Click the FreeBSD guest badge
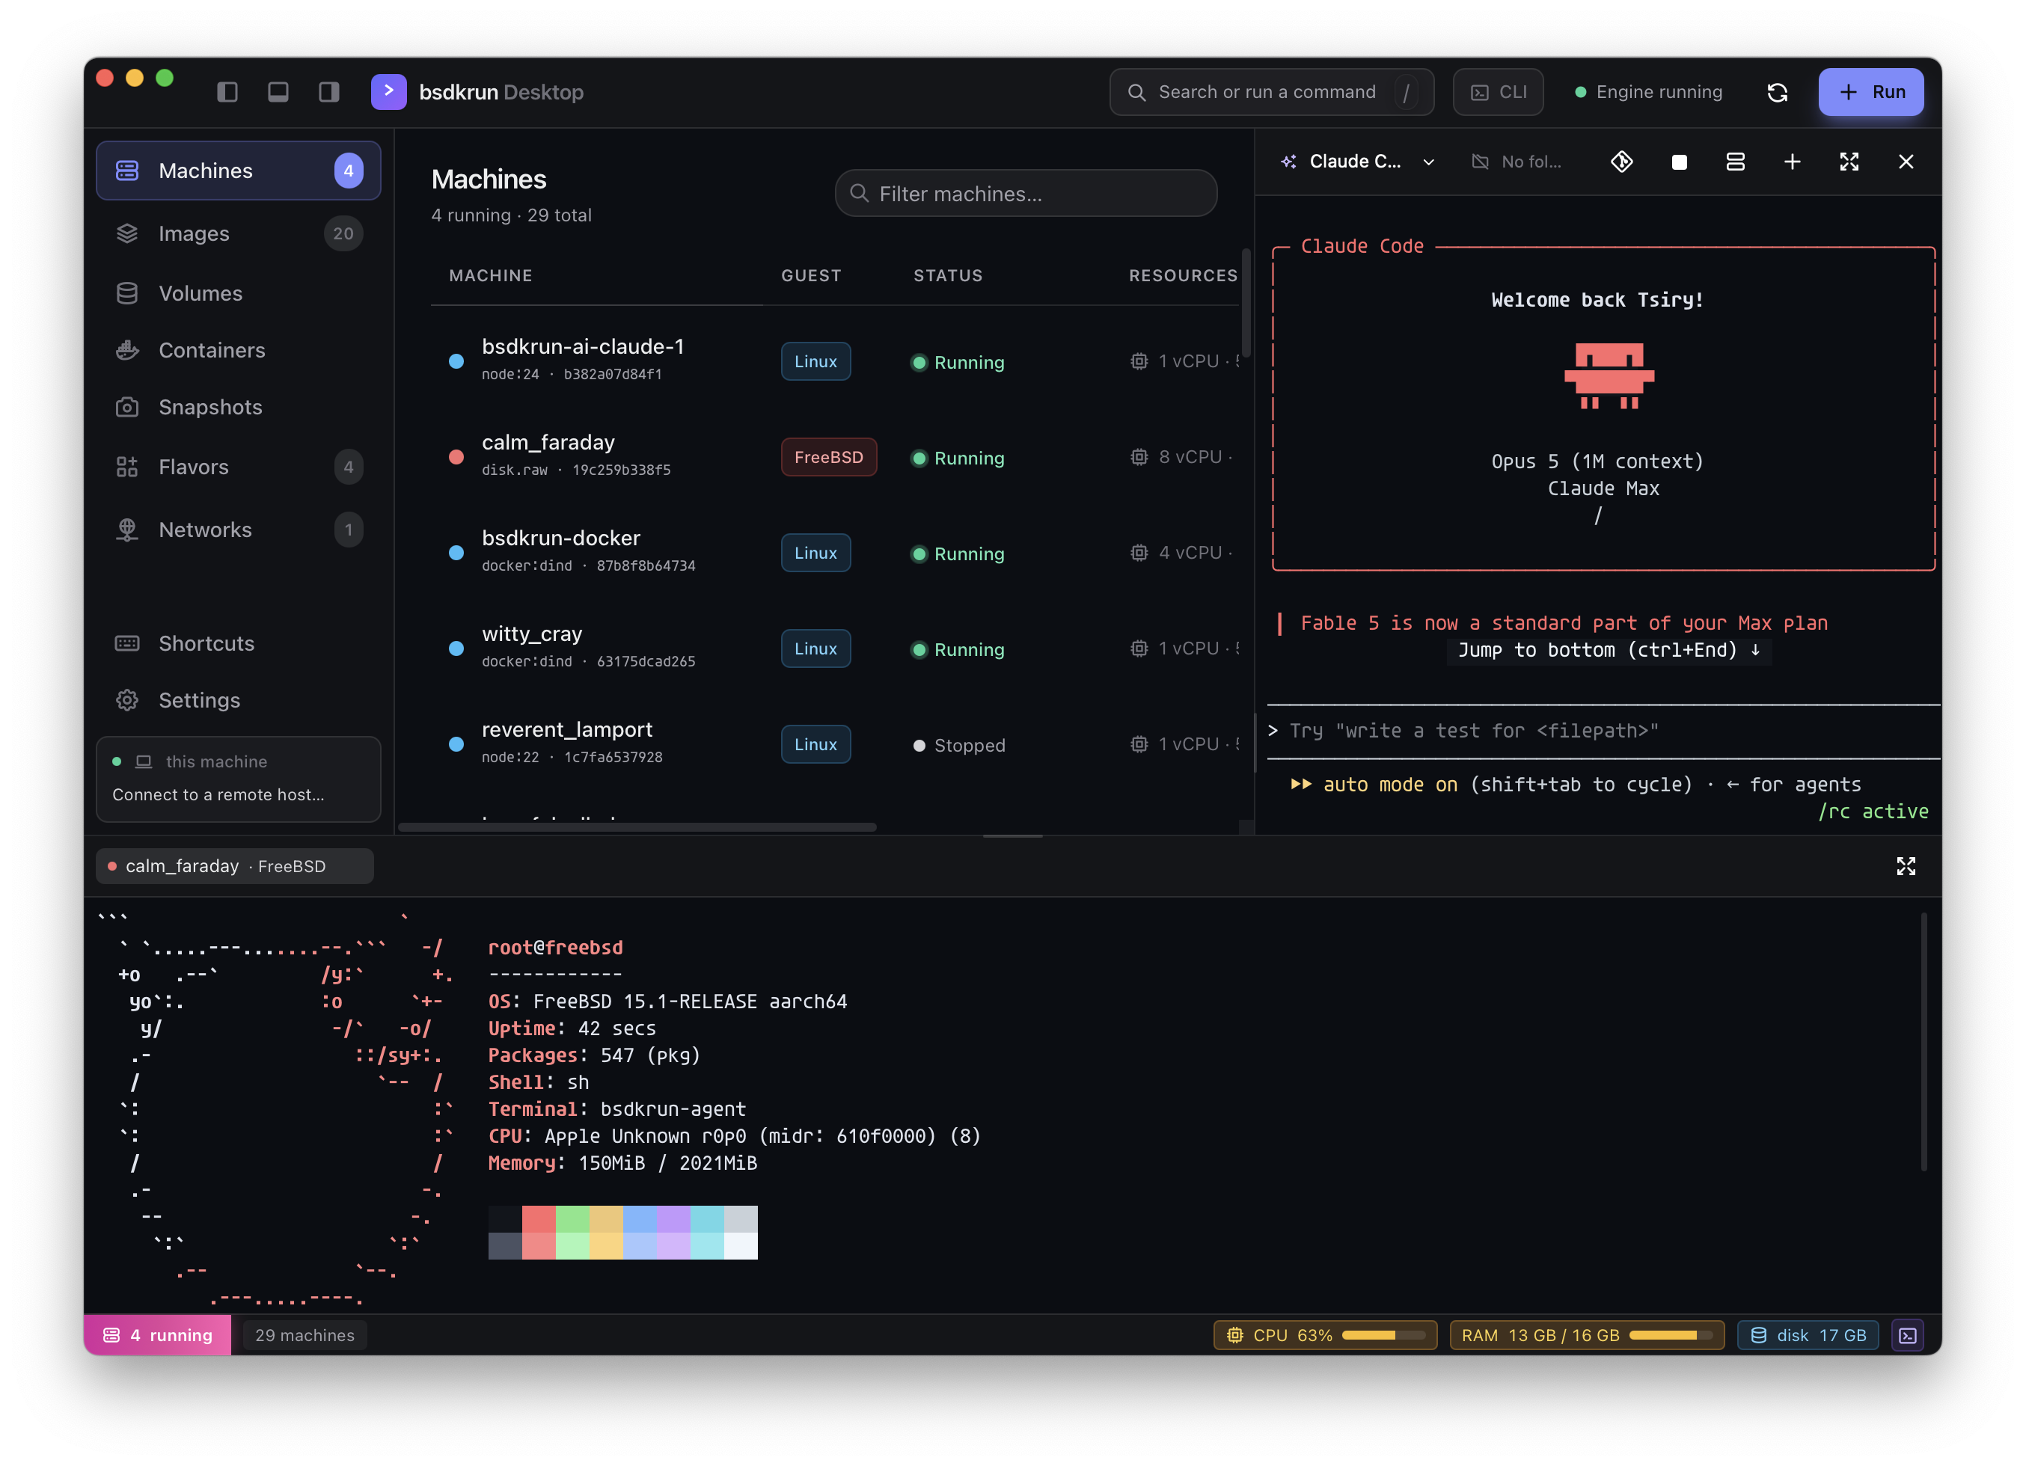 [x=828, y=457]
